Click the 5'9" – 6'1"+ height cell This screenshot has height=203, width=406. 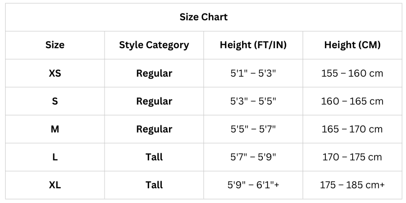253,185
